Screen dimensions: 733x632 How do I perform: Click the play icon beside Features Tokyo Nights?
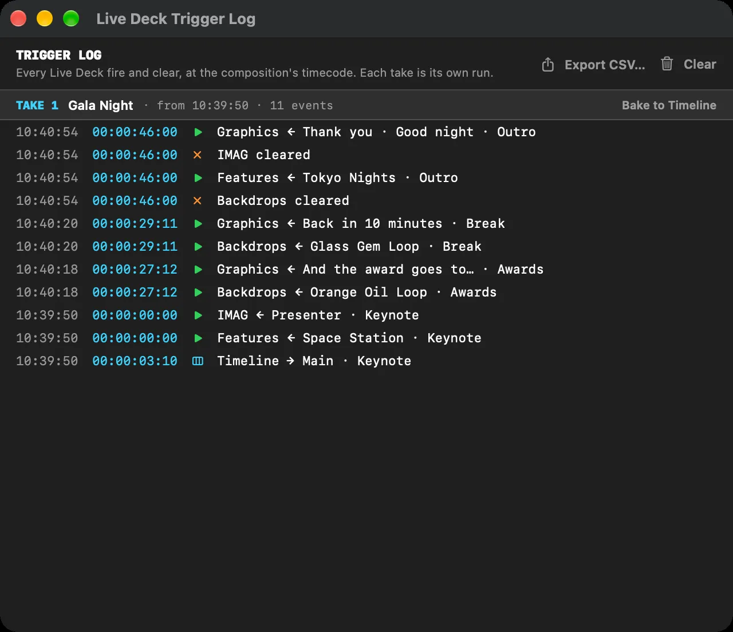198,178
